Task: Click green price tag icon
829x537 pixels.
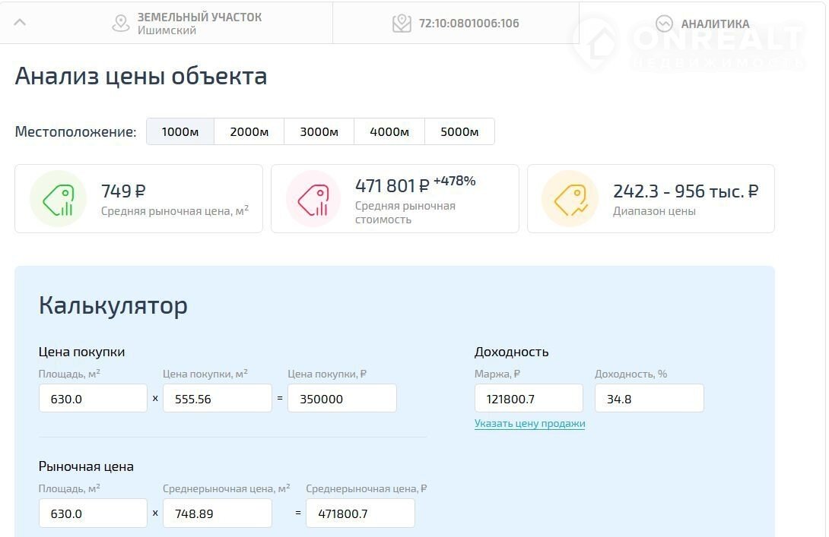Action: coord(58,199)
